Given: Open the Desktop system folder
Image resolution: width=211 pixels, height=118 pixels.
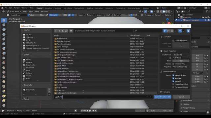Looking at the screenshot, I should (29, 62).
